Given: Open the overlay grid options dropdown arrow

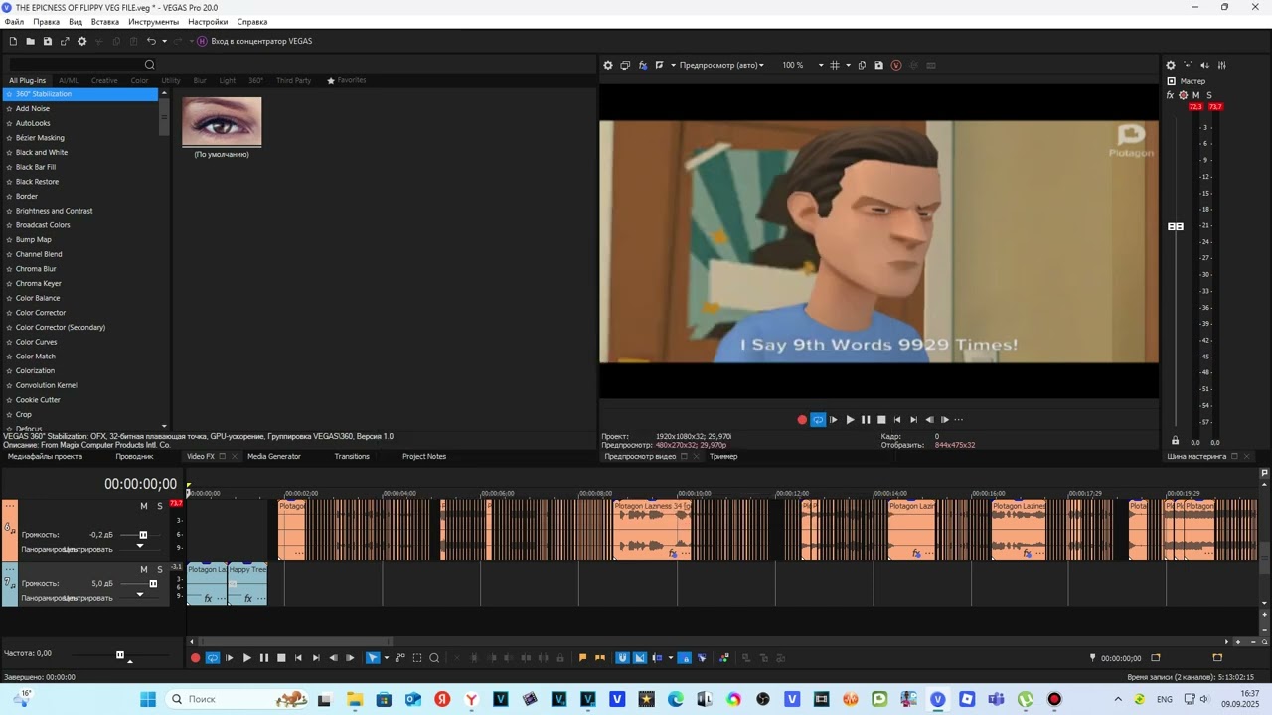Looking at the screenshot, I should click(848, 65).
